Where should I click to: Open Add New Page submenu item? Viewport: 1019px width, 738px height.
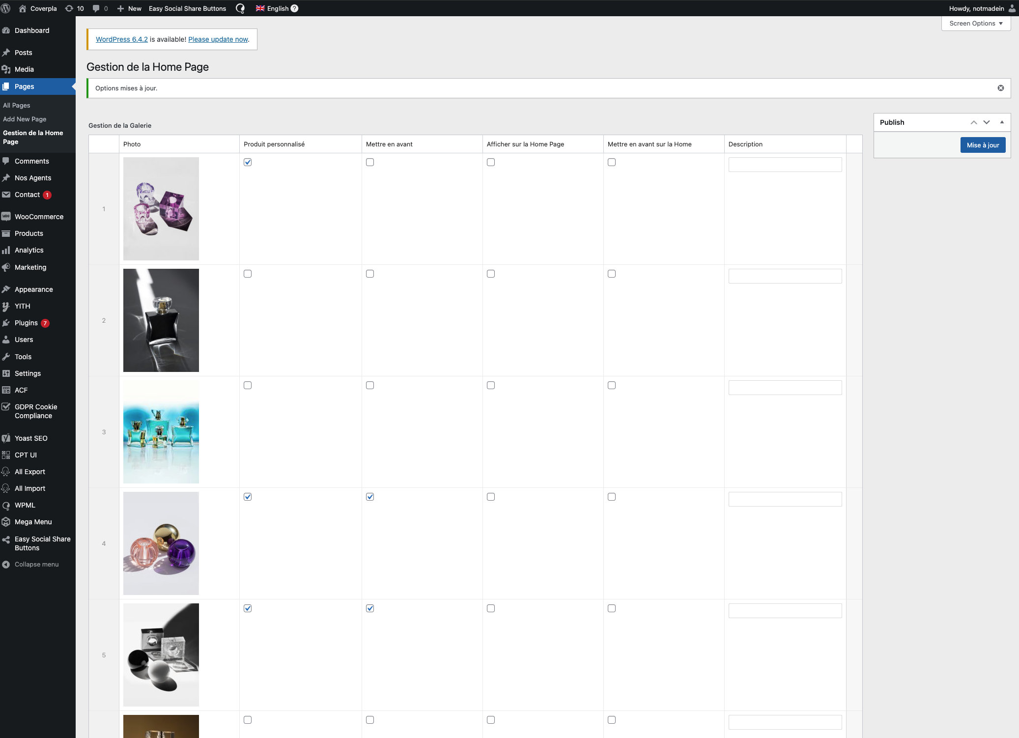(x=25, y=119)
